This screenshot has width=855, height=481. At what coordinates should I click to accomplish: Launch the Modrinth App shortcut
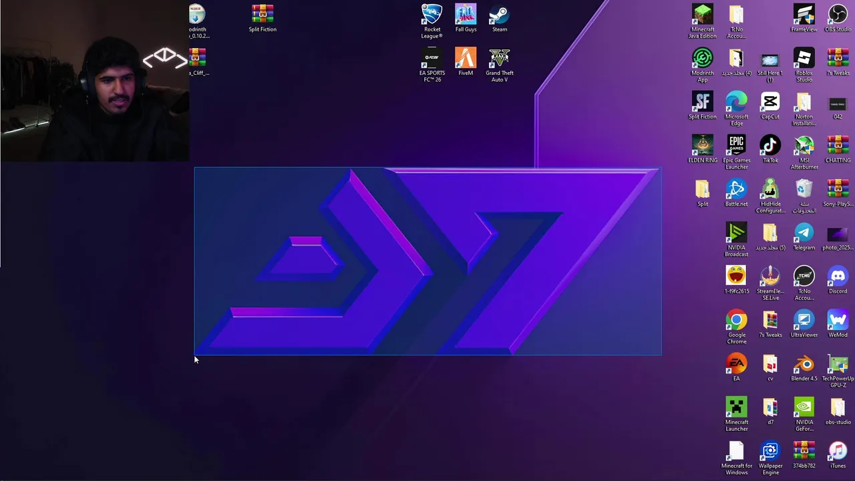[x=702, y=64]
